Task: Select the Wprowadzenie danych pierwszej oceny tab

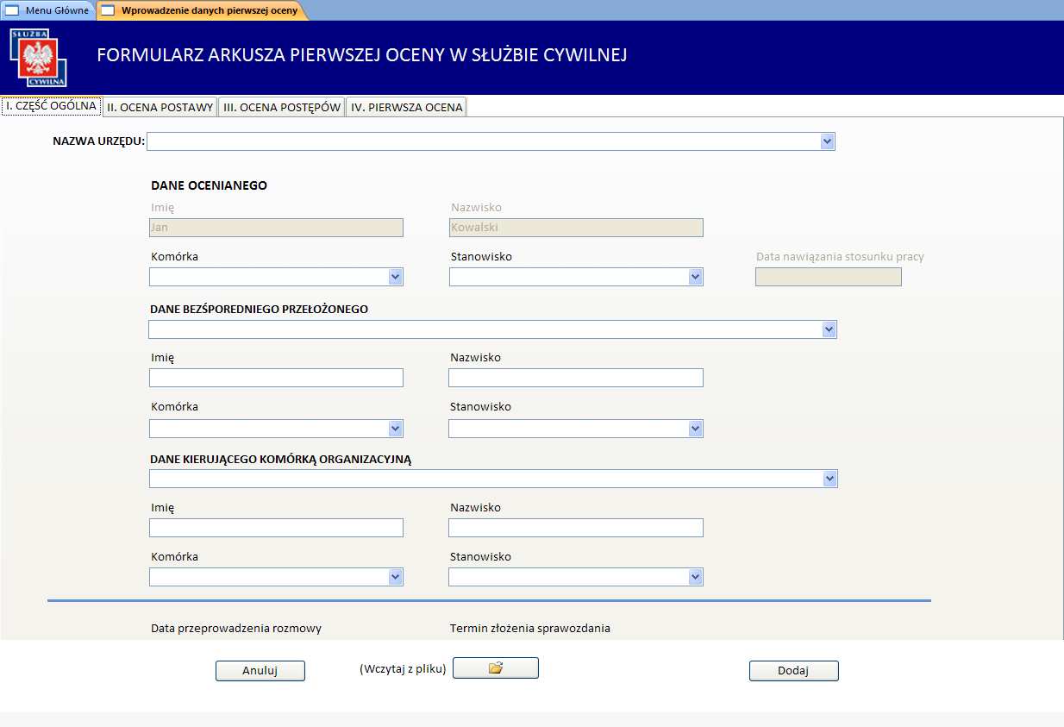Action: (200, 10)
